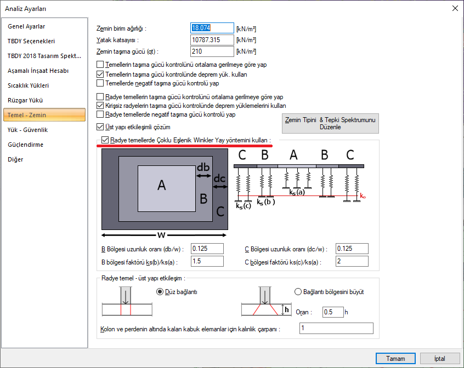Click the B Bölgesi uzunluk oranı (db/w) field
Viewport: 464px width, 368px height.
(207, 249)
